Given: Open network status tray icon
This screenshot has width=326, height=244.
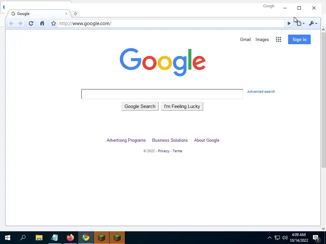Looking at the screenshot, I should [x=277, y=238].
